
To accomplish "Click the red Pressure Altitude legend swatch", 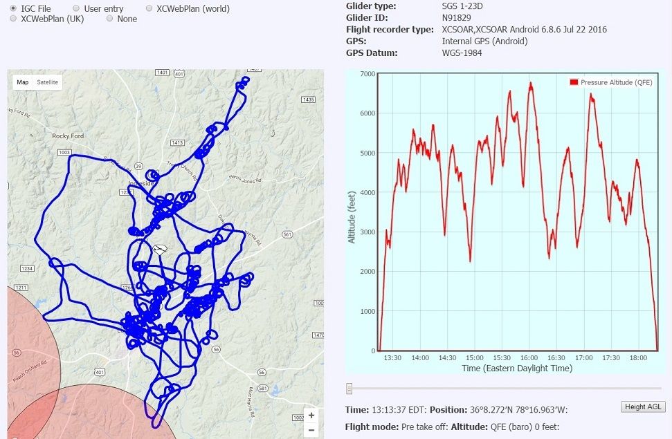I will coord(574,82).
